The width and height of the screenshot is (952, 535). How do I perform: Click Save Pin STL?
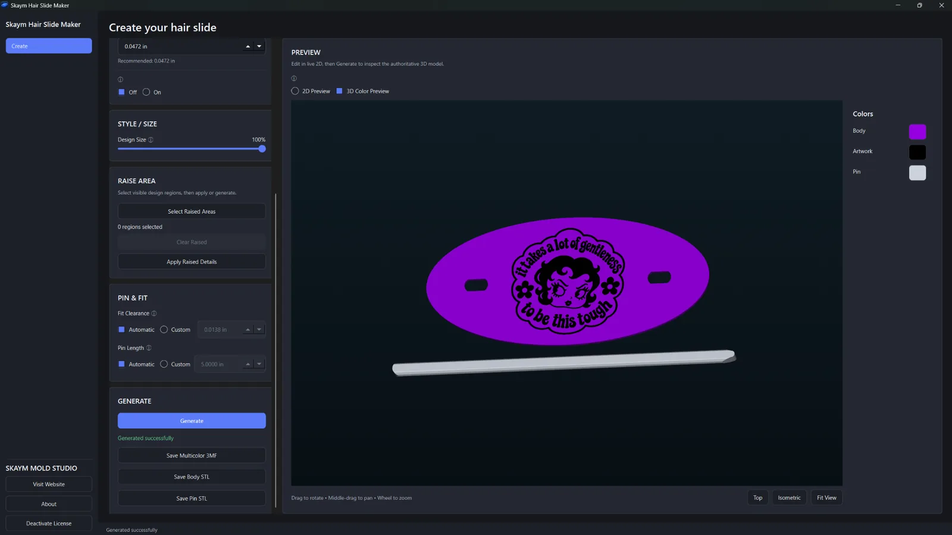192,499
